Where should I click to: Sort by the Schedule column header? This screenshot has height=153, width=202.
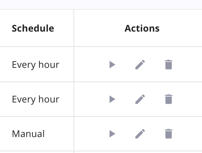click(33, 28)
